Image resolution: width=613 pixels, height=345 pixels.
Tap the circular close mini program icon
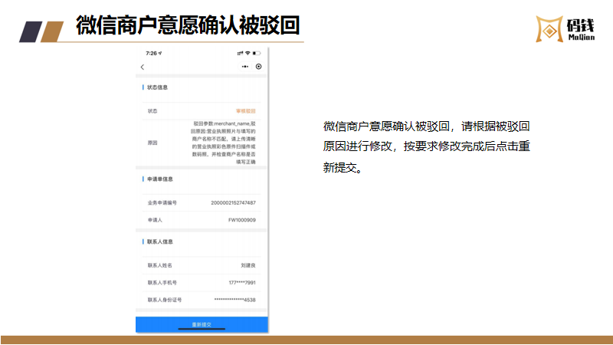pyautogui.click(x=258, y=67)
